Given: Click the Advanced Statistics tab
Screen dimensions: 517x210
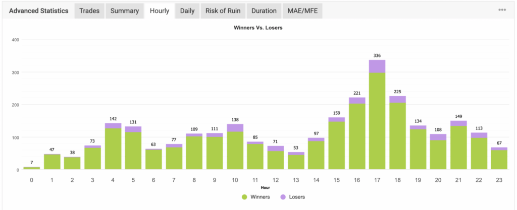Looking at the screenshot, I should coord(38,11).
